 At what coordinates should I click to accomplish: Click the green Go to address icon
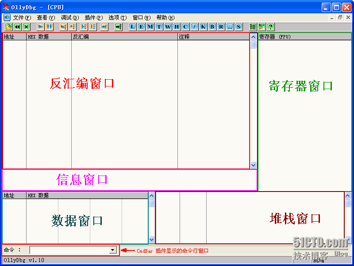119,27
